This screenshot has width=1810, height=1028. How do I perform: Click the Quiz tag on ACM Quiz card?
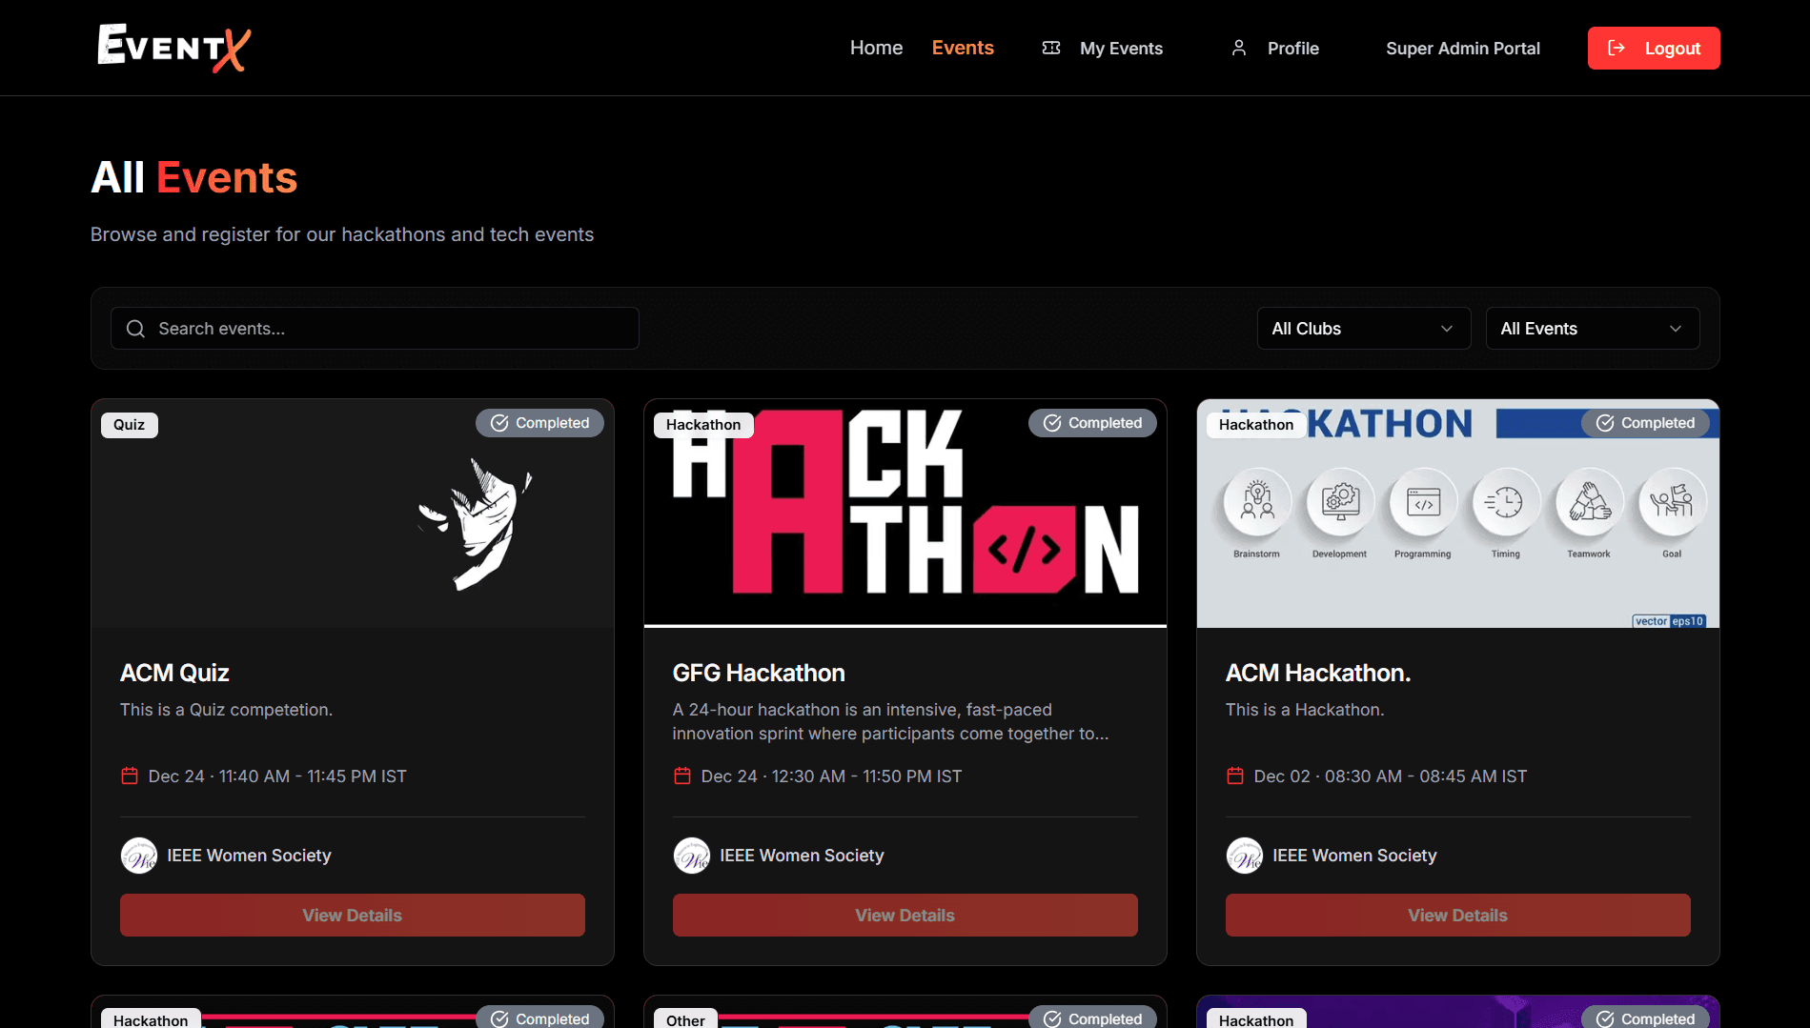(x=130, y=425)
